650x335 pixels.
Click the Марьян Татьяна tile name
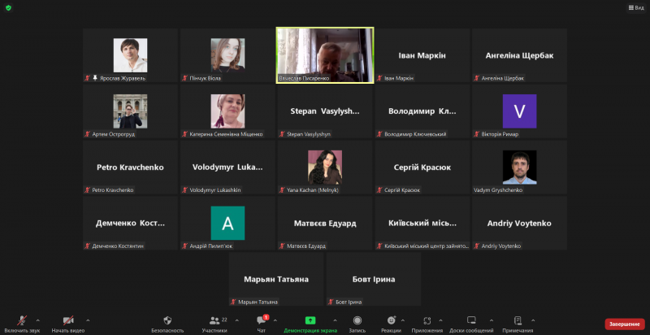(276, 280)
